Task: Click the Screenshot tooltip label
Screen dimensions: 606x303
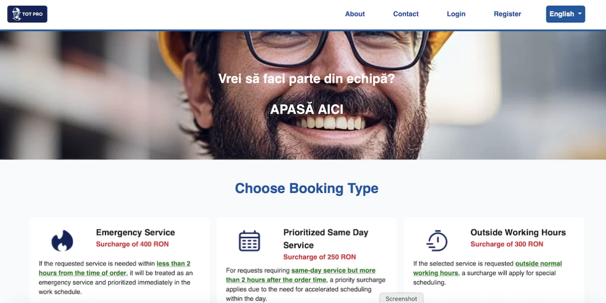Action: coord(401,298)
